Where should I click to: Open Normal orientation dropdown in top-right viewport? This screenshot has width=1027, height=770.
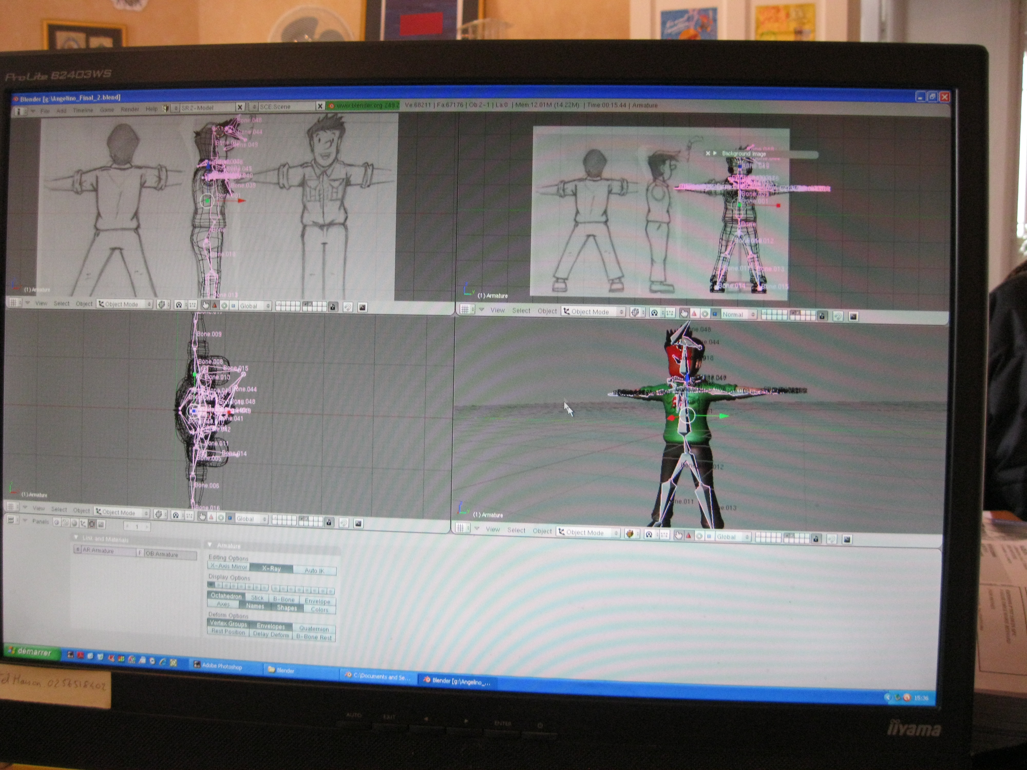tap(736, 315)
